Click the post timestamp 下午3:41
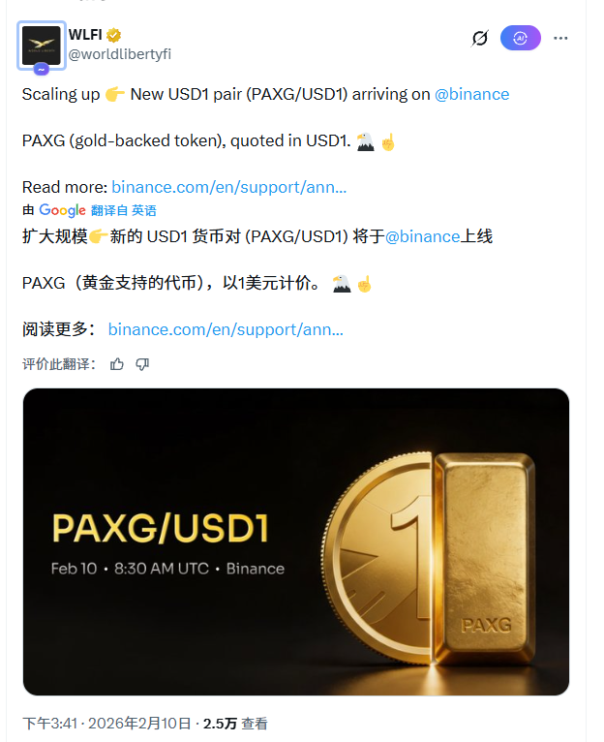604x742 pixels. tap(49, 723)
